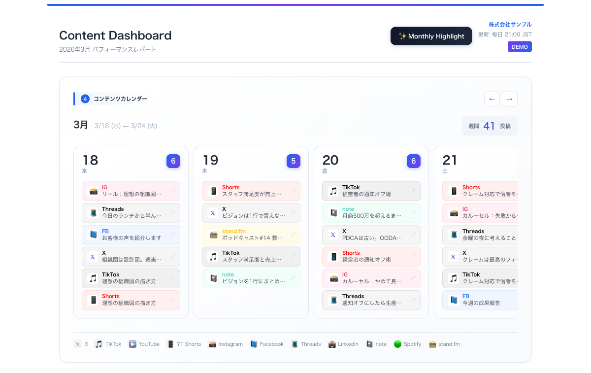Screen dimensions: 591x373
Task: Click the note icon on day 19
Action: point(213,278)
